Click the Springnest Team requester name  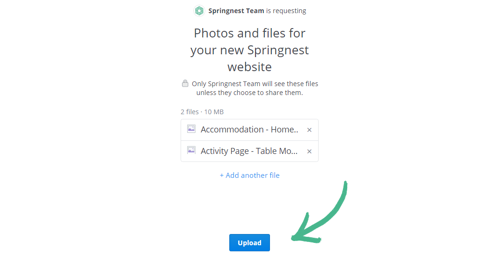(x=236, y=11)
